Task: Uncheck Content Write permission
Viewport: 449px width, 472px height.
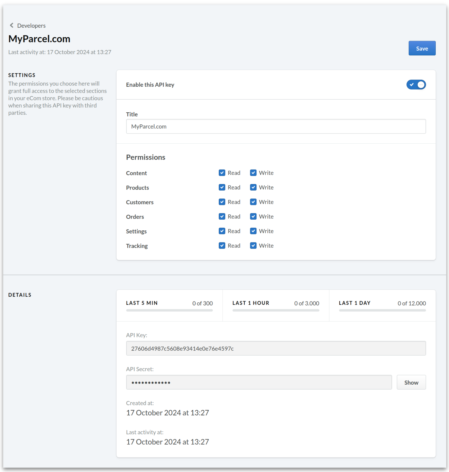Action: (x=253, y=173)
